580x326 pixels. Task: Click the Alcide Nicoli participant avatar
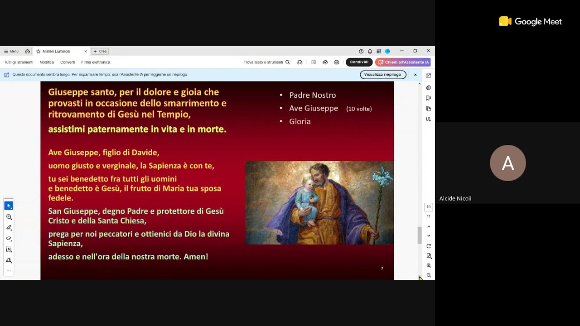(508, 163)
